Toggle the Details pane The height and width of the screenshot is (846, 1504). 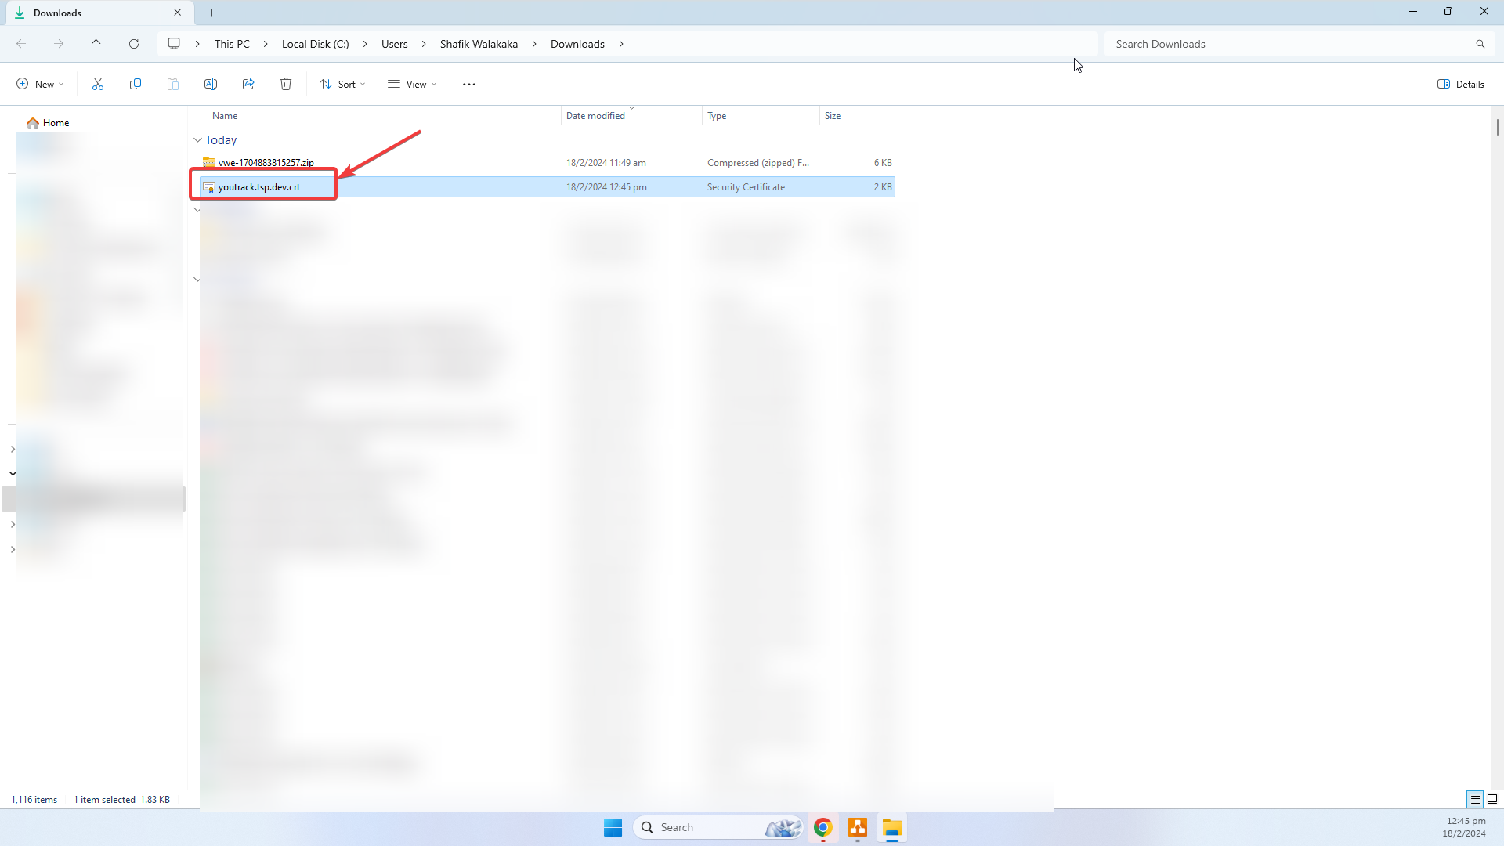point(1461,84)
